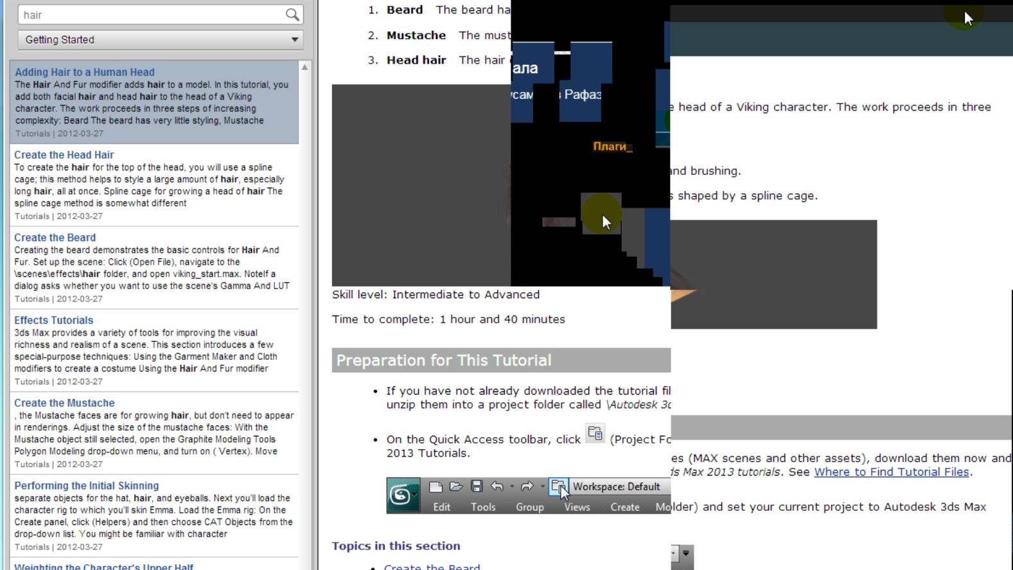Image resolution: width=1013 pixels, height=570 pixels.
Task: Follow 'Where to Find Tutorial Files' link
Action: [x=892, y=472]
